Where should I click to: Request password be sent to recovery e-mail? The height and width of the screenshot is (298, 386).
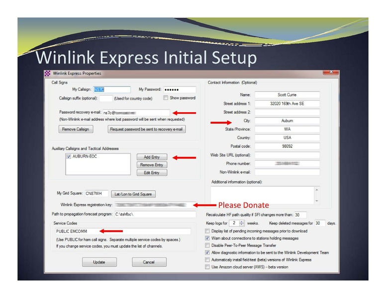(x=146, y=129)
